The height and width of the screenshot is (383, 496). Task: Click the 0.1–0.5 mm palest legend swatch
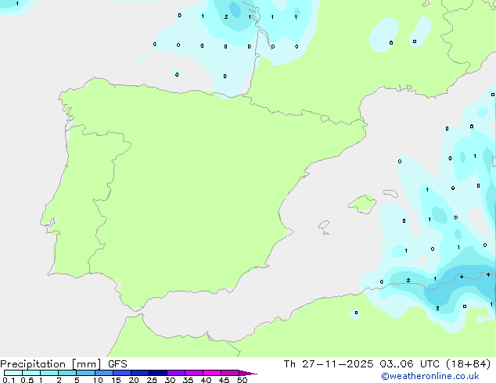[13, 373]
